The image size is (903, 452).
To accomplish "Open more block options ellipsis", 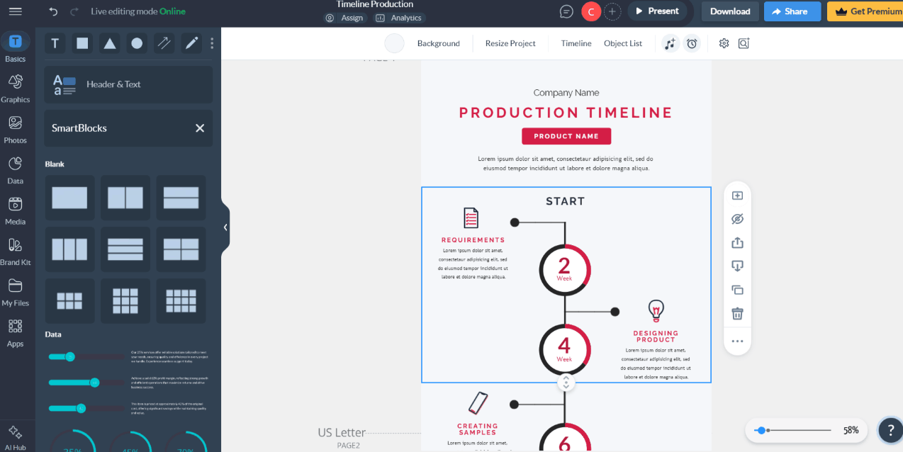I will pos(737,341).
